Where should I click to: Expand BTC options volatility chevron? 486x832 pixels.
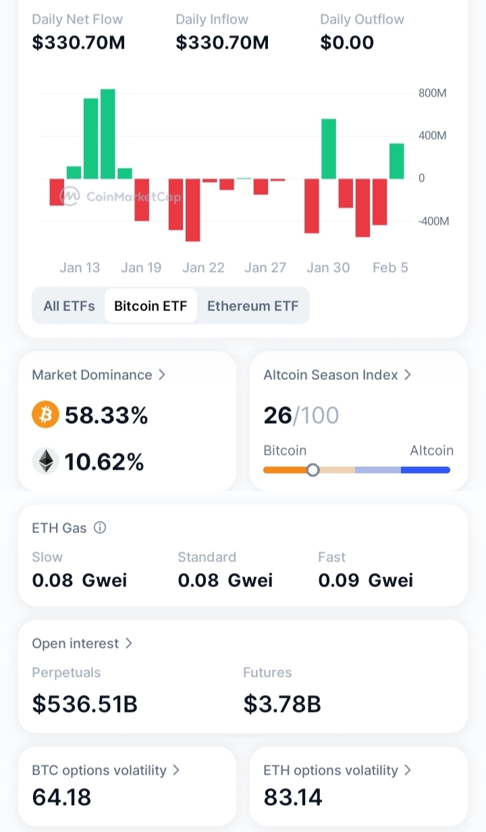coord(176,770)
